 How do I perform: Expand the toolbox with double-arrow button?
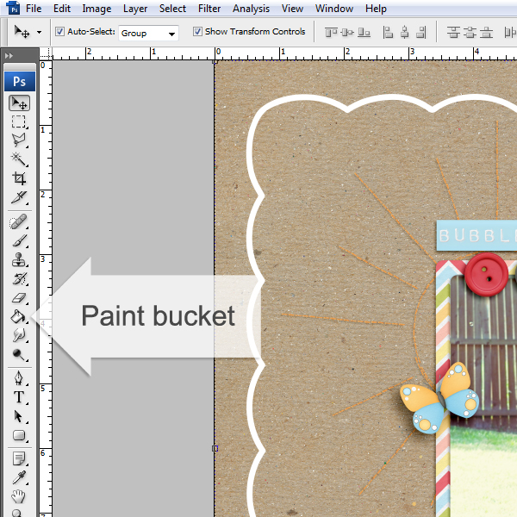9,56
